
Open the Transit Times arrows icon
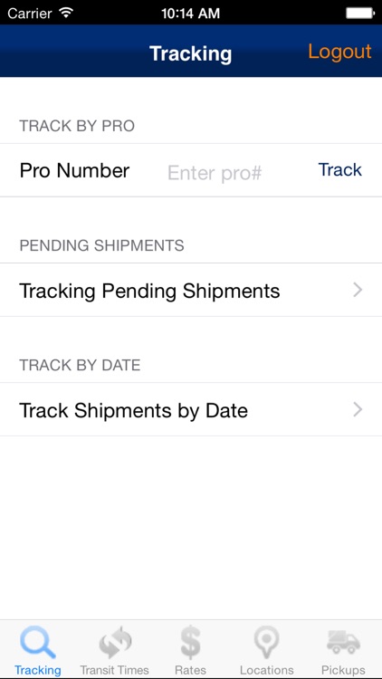pyautogui.click(x=115, y=642)
